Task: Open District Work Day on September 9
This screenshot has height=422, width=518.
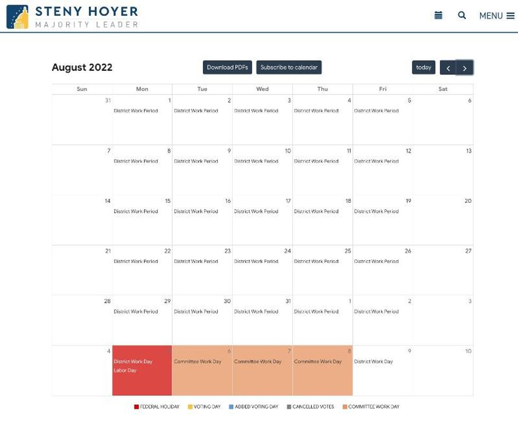Action: tap(373, 362)
